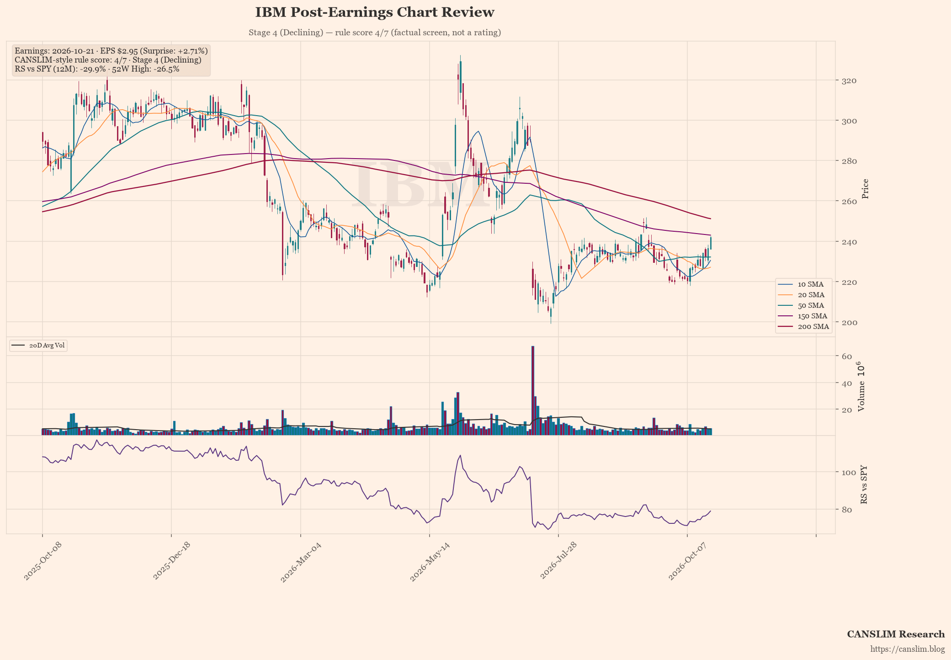Click the 300 price tick label

tap(849, 121)
